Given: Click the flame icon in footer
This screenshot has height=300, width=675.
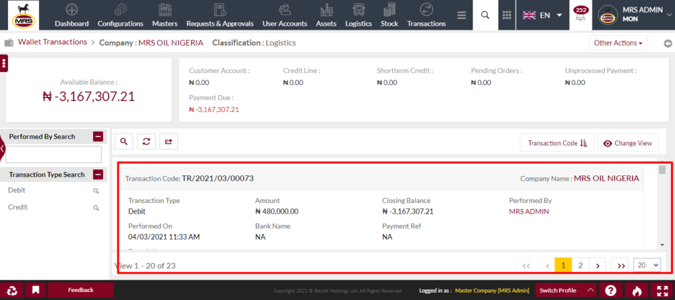Looking at the screenshot, I should [636, 291].
